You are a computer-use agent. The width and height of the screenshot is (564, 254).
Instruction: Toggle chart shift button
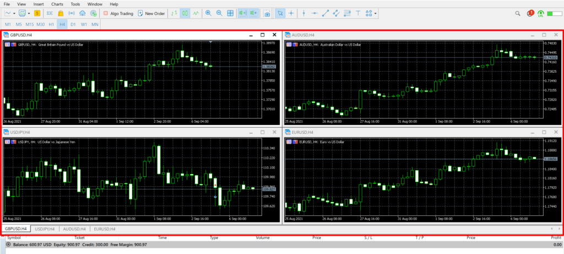(253, 13)
